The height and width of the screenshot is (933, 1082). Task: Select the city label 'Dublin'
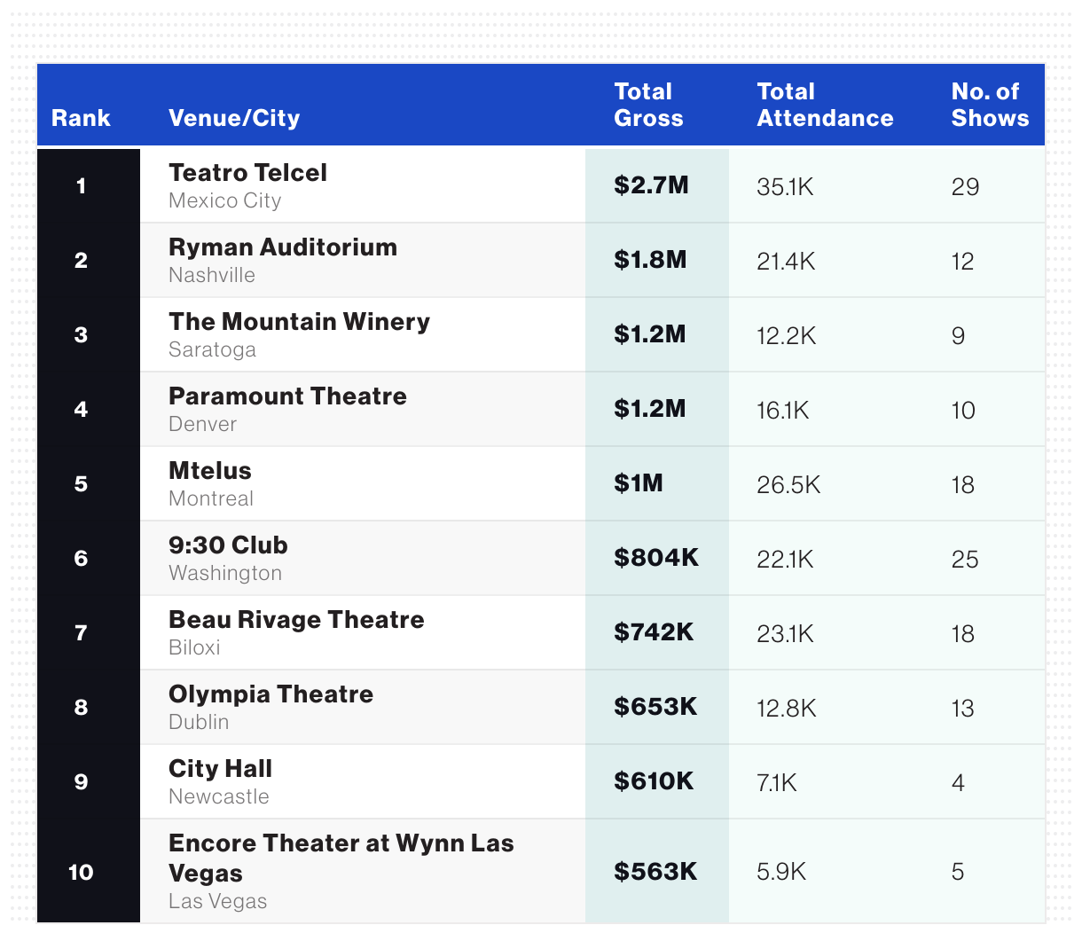(x=199, y=722)
